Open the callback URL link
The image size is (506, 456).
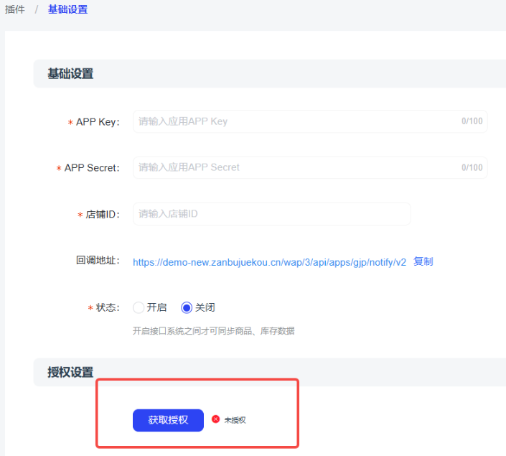coord(269,262)
